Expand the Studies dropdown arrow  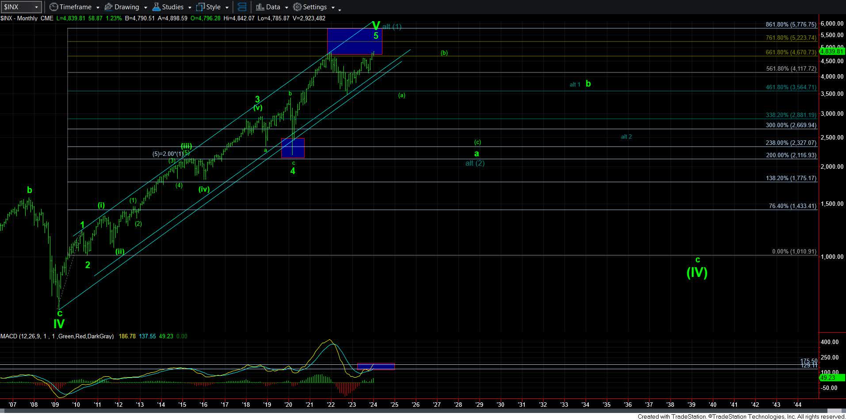(189, 8)
